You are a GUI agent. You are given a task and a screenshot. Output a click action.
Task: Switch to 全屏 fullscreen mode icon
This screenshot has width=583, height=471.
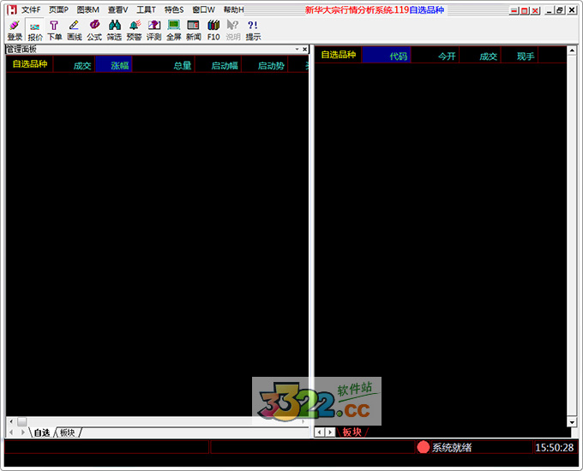pos(174,30)
